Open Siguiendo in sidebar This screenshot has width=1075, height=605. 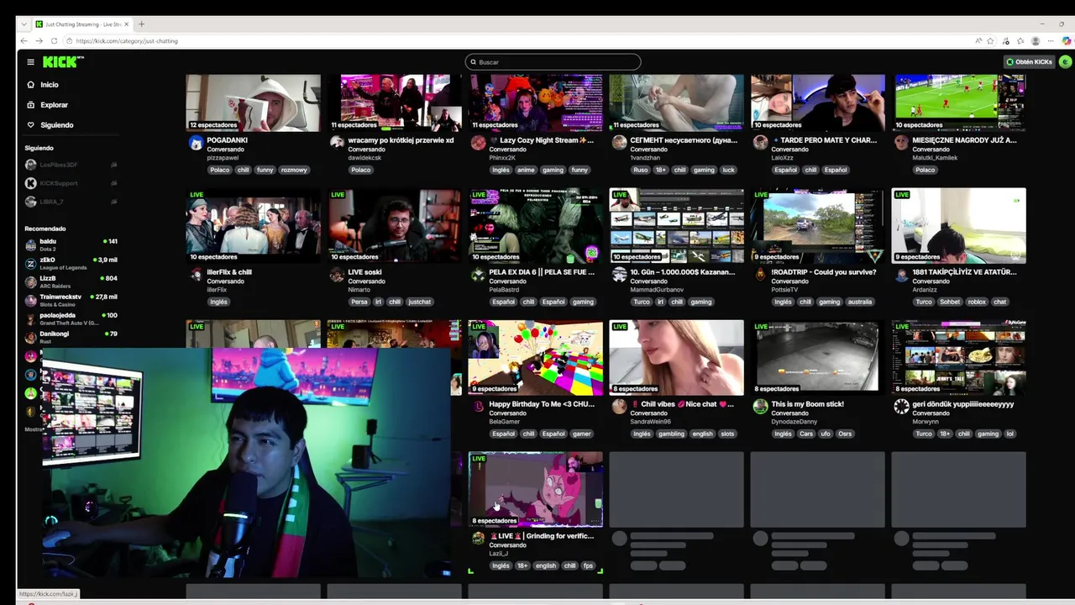coord(57,125)
